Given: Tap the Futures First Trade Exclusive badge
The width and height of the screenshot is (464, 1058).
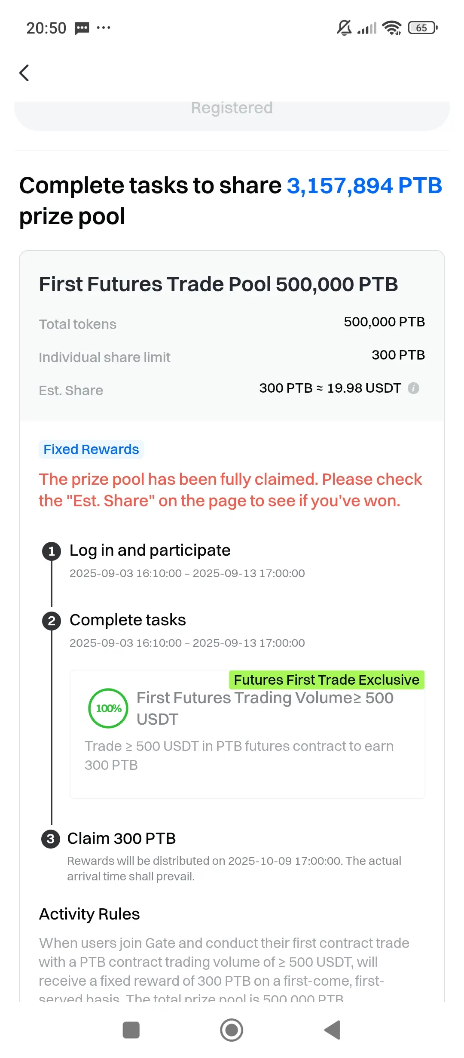Looking at the screenshot, I should click(x=327, y=680).
